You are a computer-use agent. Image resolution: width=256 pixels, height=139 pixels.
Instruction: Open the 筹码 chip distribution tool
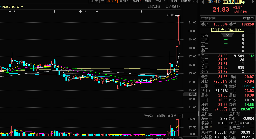136,1
